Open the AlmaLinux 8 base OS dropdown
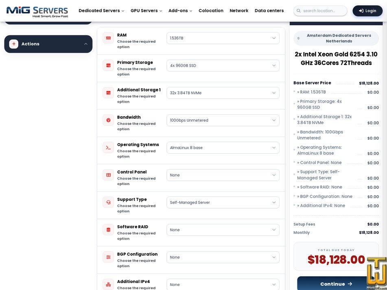 pos(223,148)
